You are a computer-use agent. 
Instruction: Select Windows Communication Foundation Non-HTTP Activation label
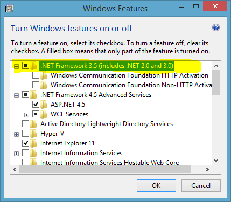[x=131, y=85]
